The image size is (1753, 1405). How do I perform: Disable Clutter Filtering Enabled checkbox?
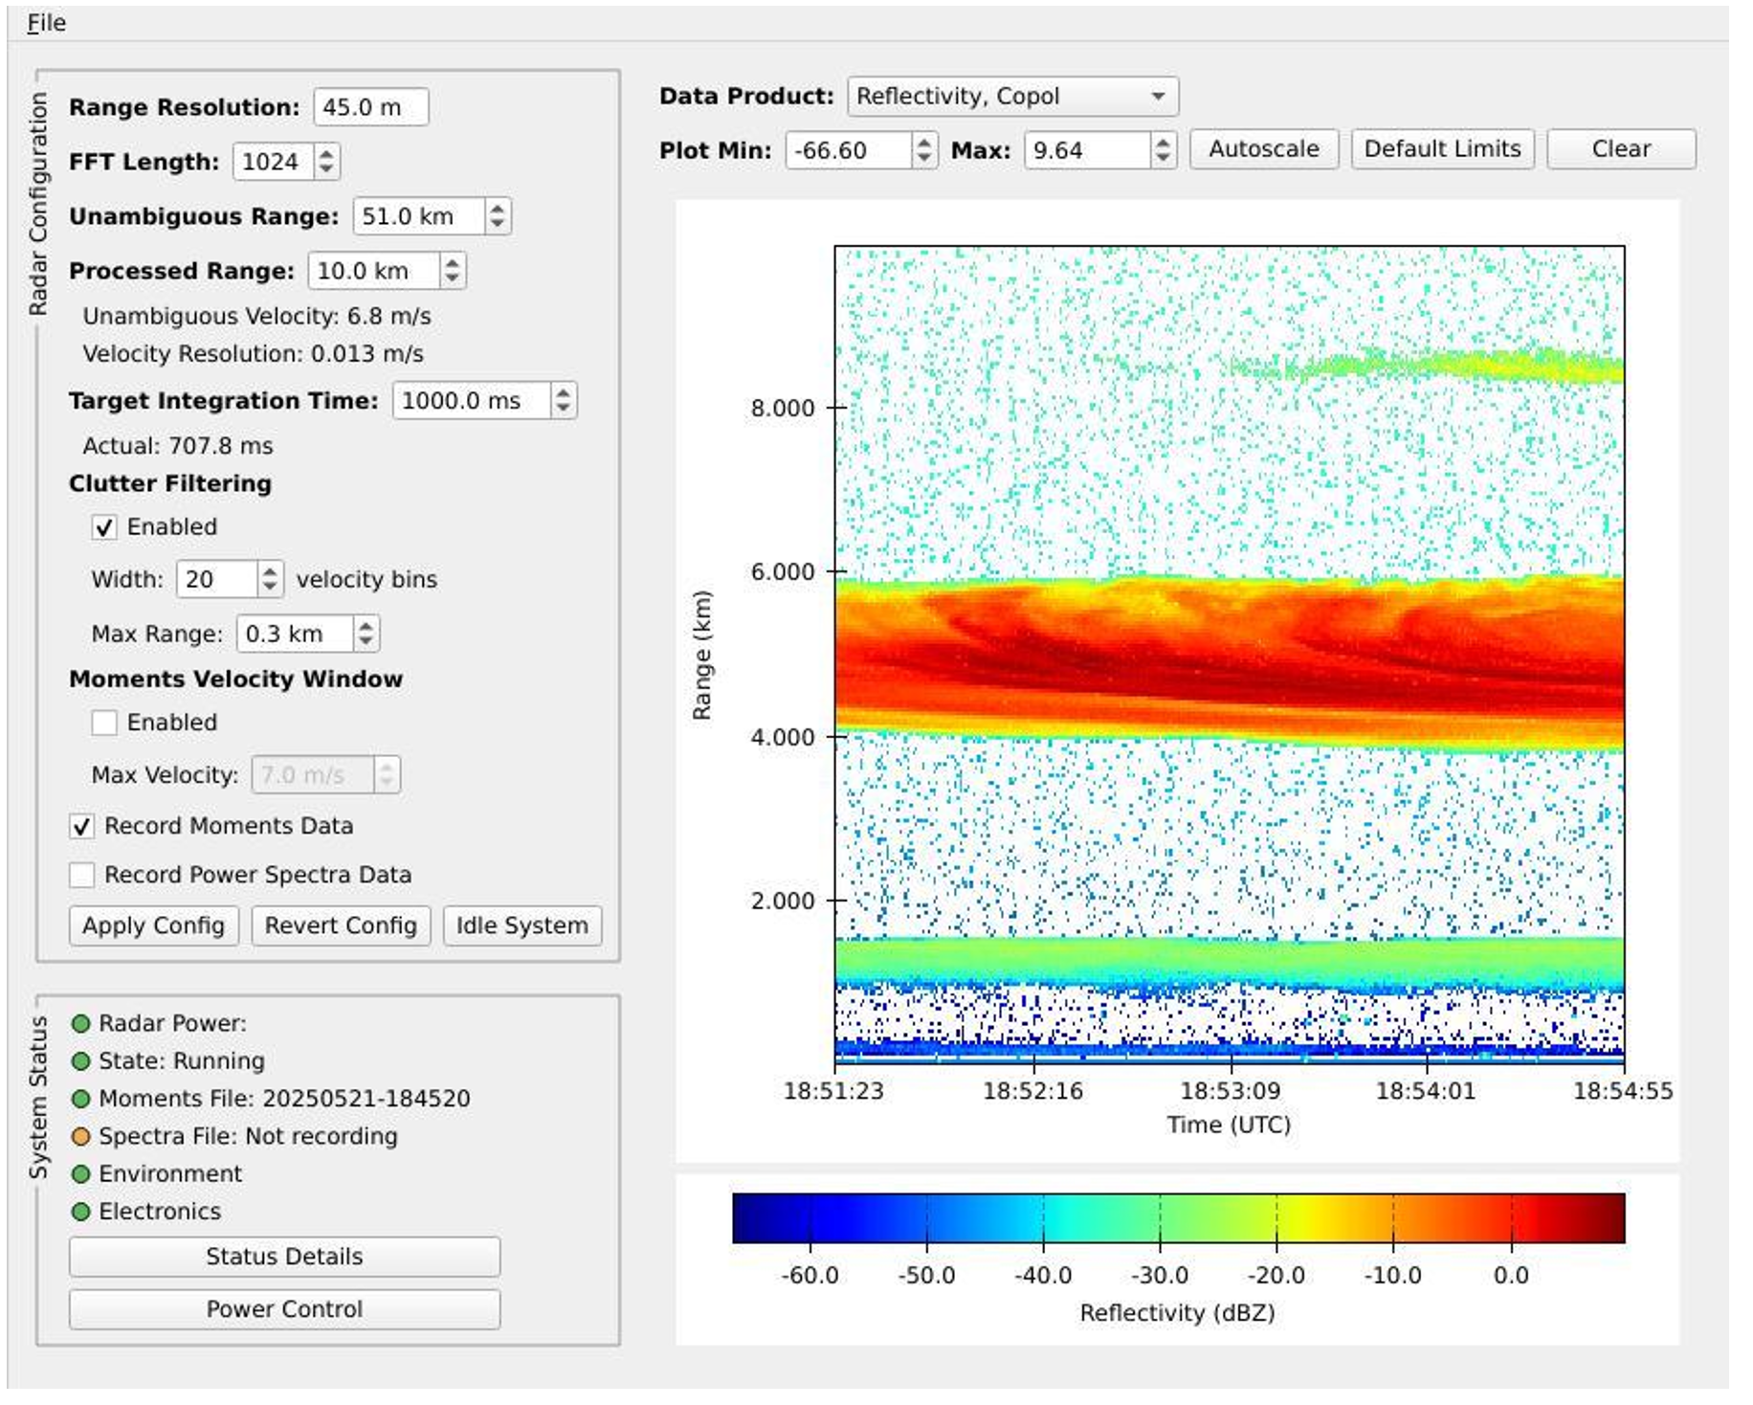[x=104, y=527]
